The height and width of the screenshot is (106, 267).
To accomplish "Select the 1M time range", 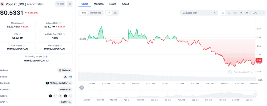I will 235,13.
